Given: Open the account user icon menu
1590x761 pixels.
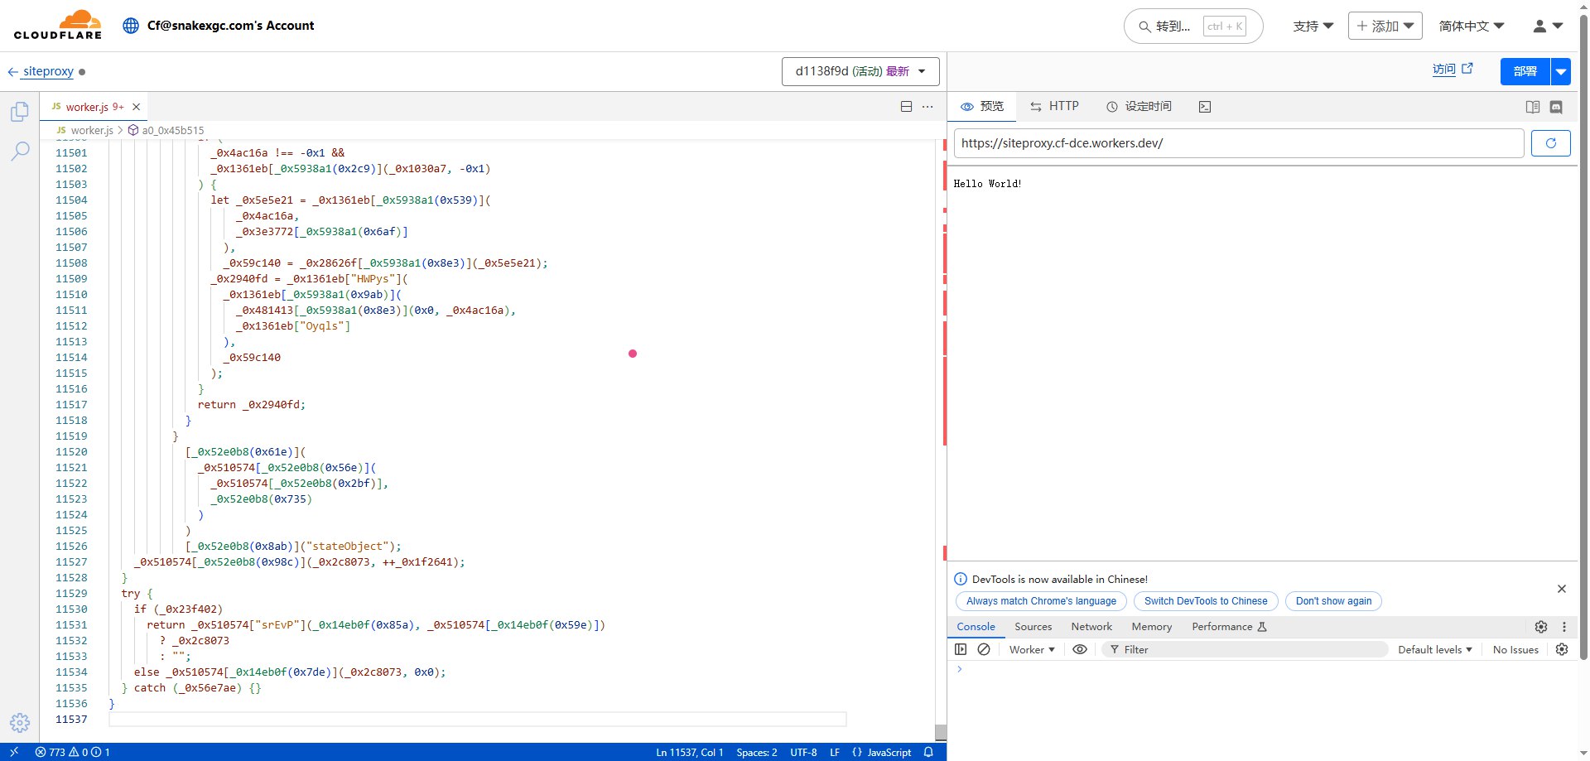Looking at the screenshot, I should pyautogui.click(x=1548, y=26).
